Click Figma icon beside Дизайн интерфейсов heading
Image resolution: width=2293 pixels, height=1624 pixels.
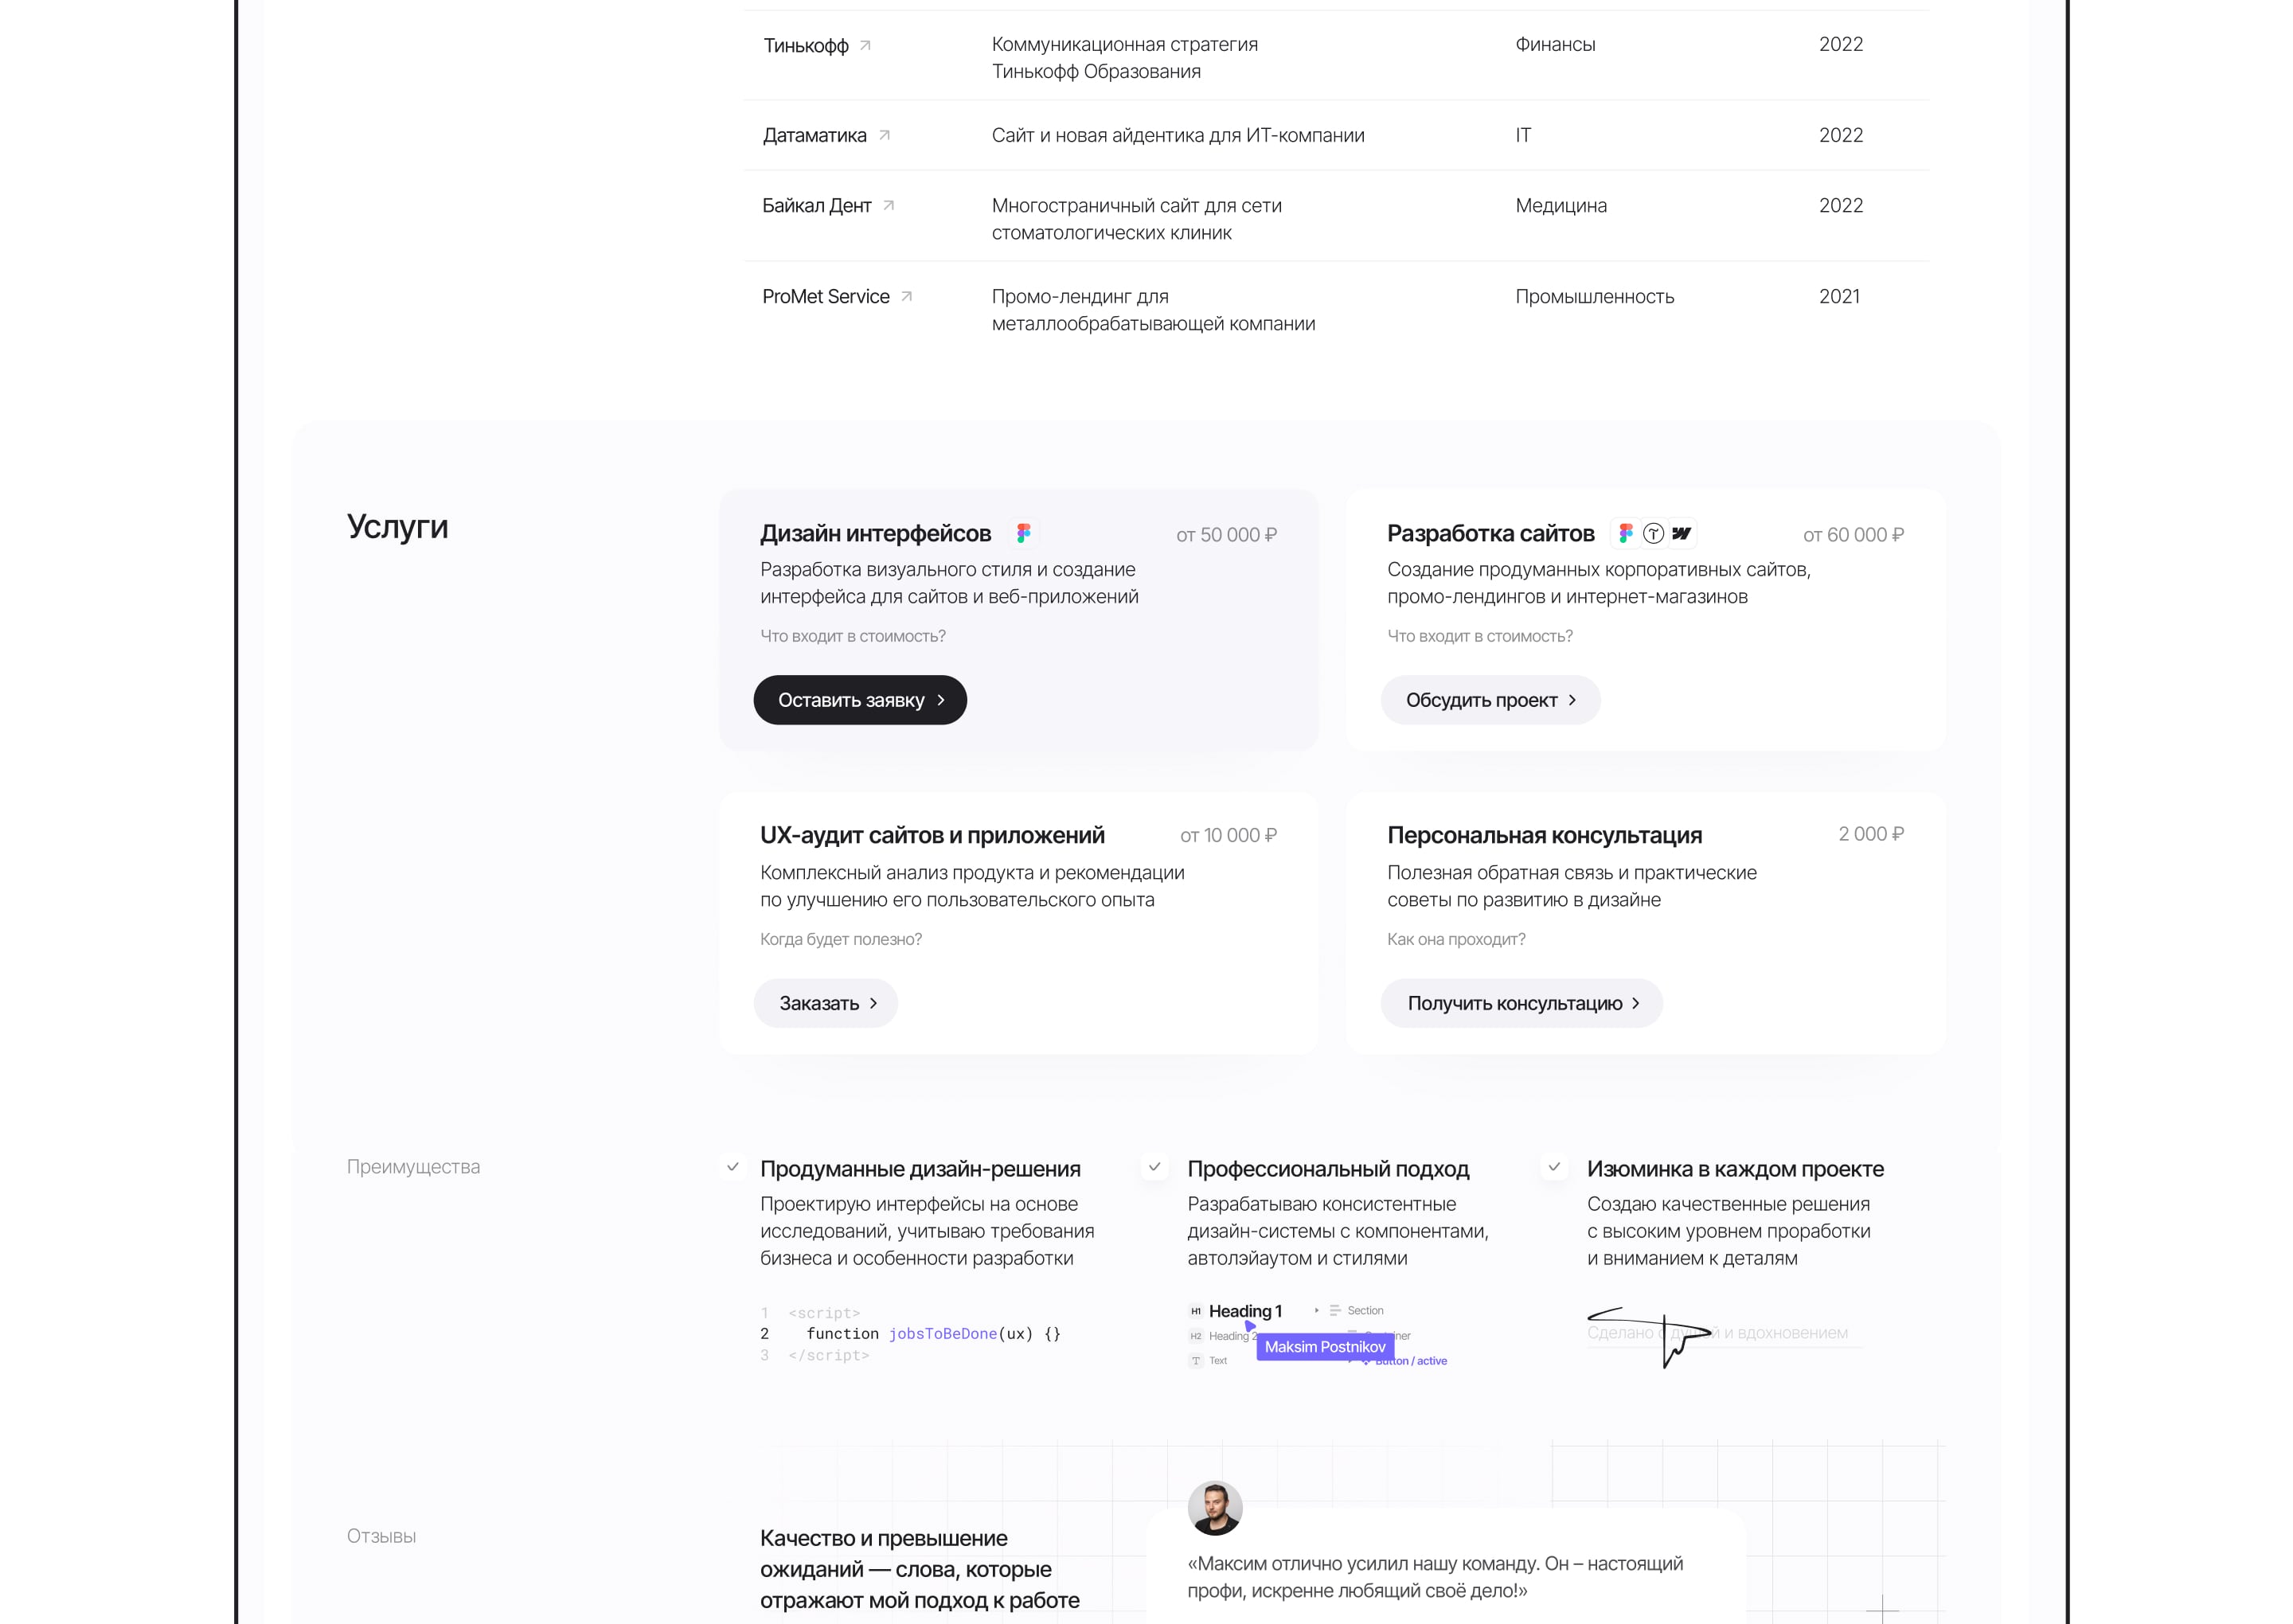tap(1023, 533)
